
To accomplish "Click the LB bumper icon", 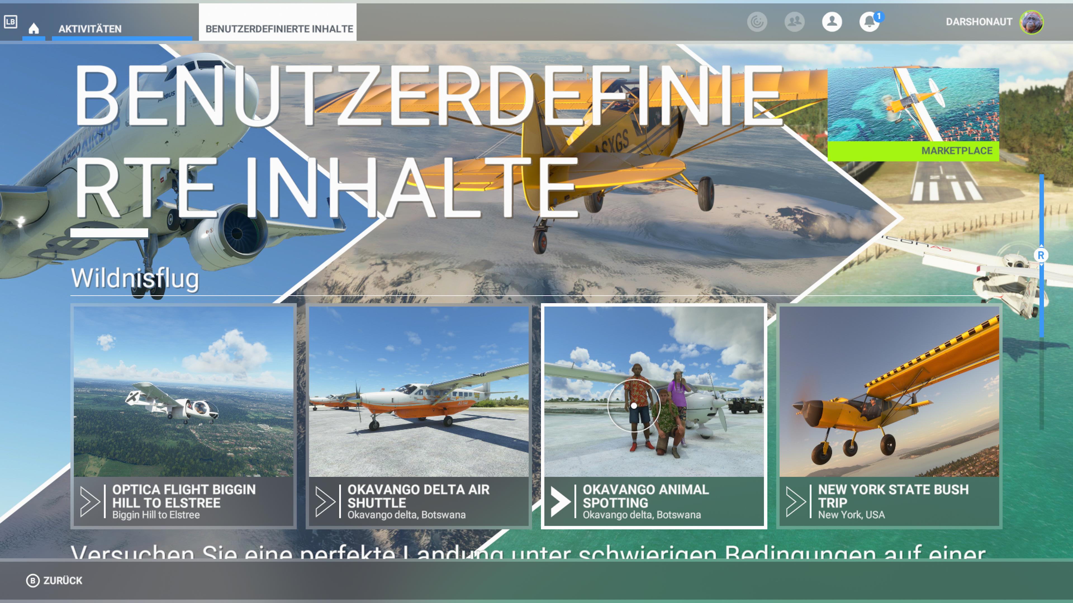I will click(10, 22).
